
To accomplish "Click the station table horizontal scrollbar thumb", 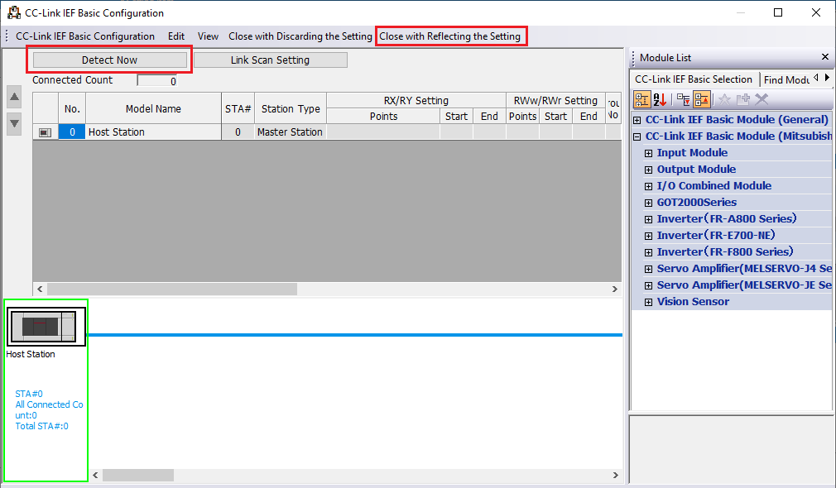I will coord(172,289).
